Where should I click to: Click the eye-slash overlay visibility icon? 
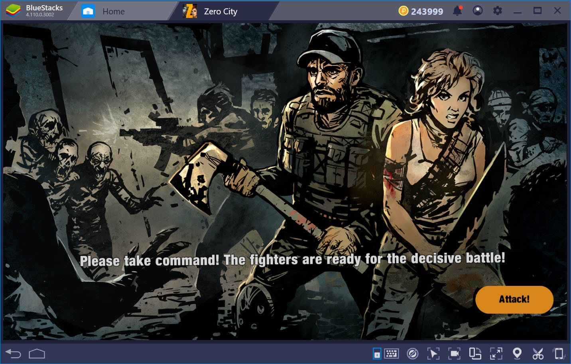click(x=412, y=353)
